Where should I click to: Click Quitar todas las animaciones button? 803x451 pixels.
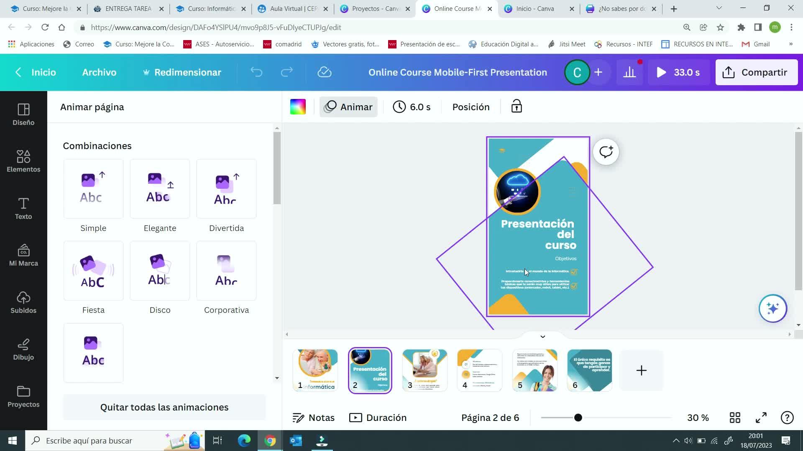[164, 407]
